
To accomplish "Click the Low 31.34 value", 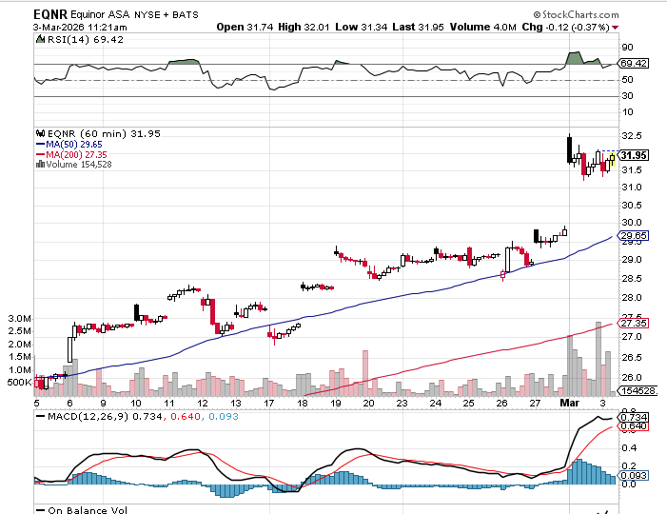I will (362, 28).
